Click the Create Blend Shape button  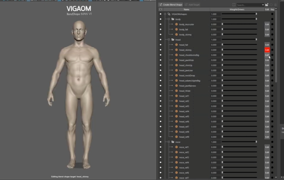pyautogui.click(x=171, y=5)
